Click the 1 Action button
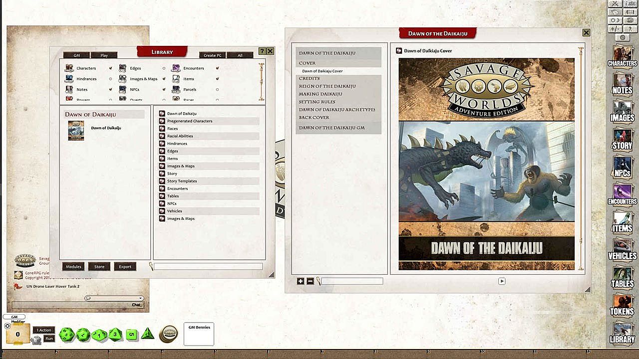The image size is (639, 359). (x=45, y=330)
